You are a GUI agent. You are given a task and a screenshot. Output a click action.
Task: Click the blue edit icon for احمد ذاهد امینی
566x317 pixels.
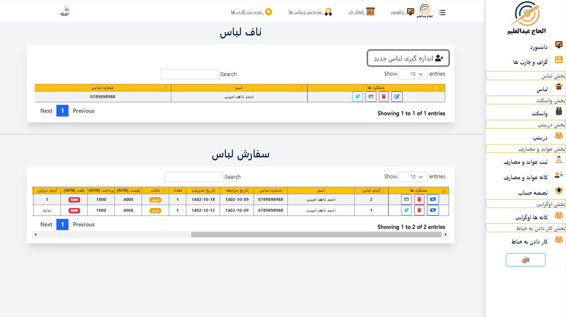click(397, 97)
